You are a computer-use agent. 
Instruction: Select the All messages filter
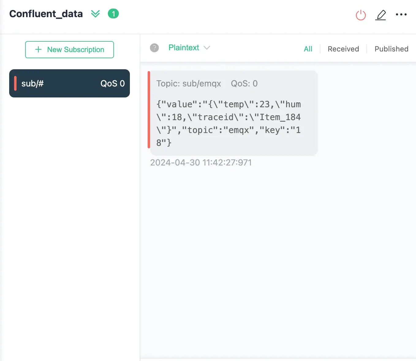coord(308,49)
